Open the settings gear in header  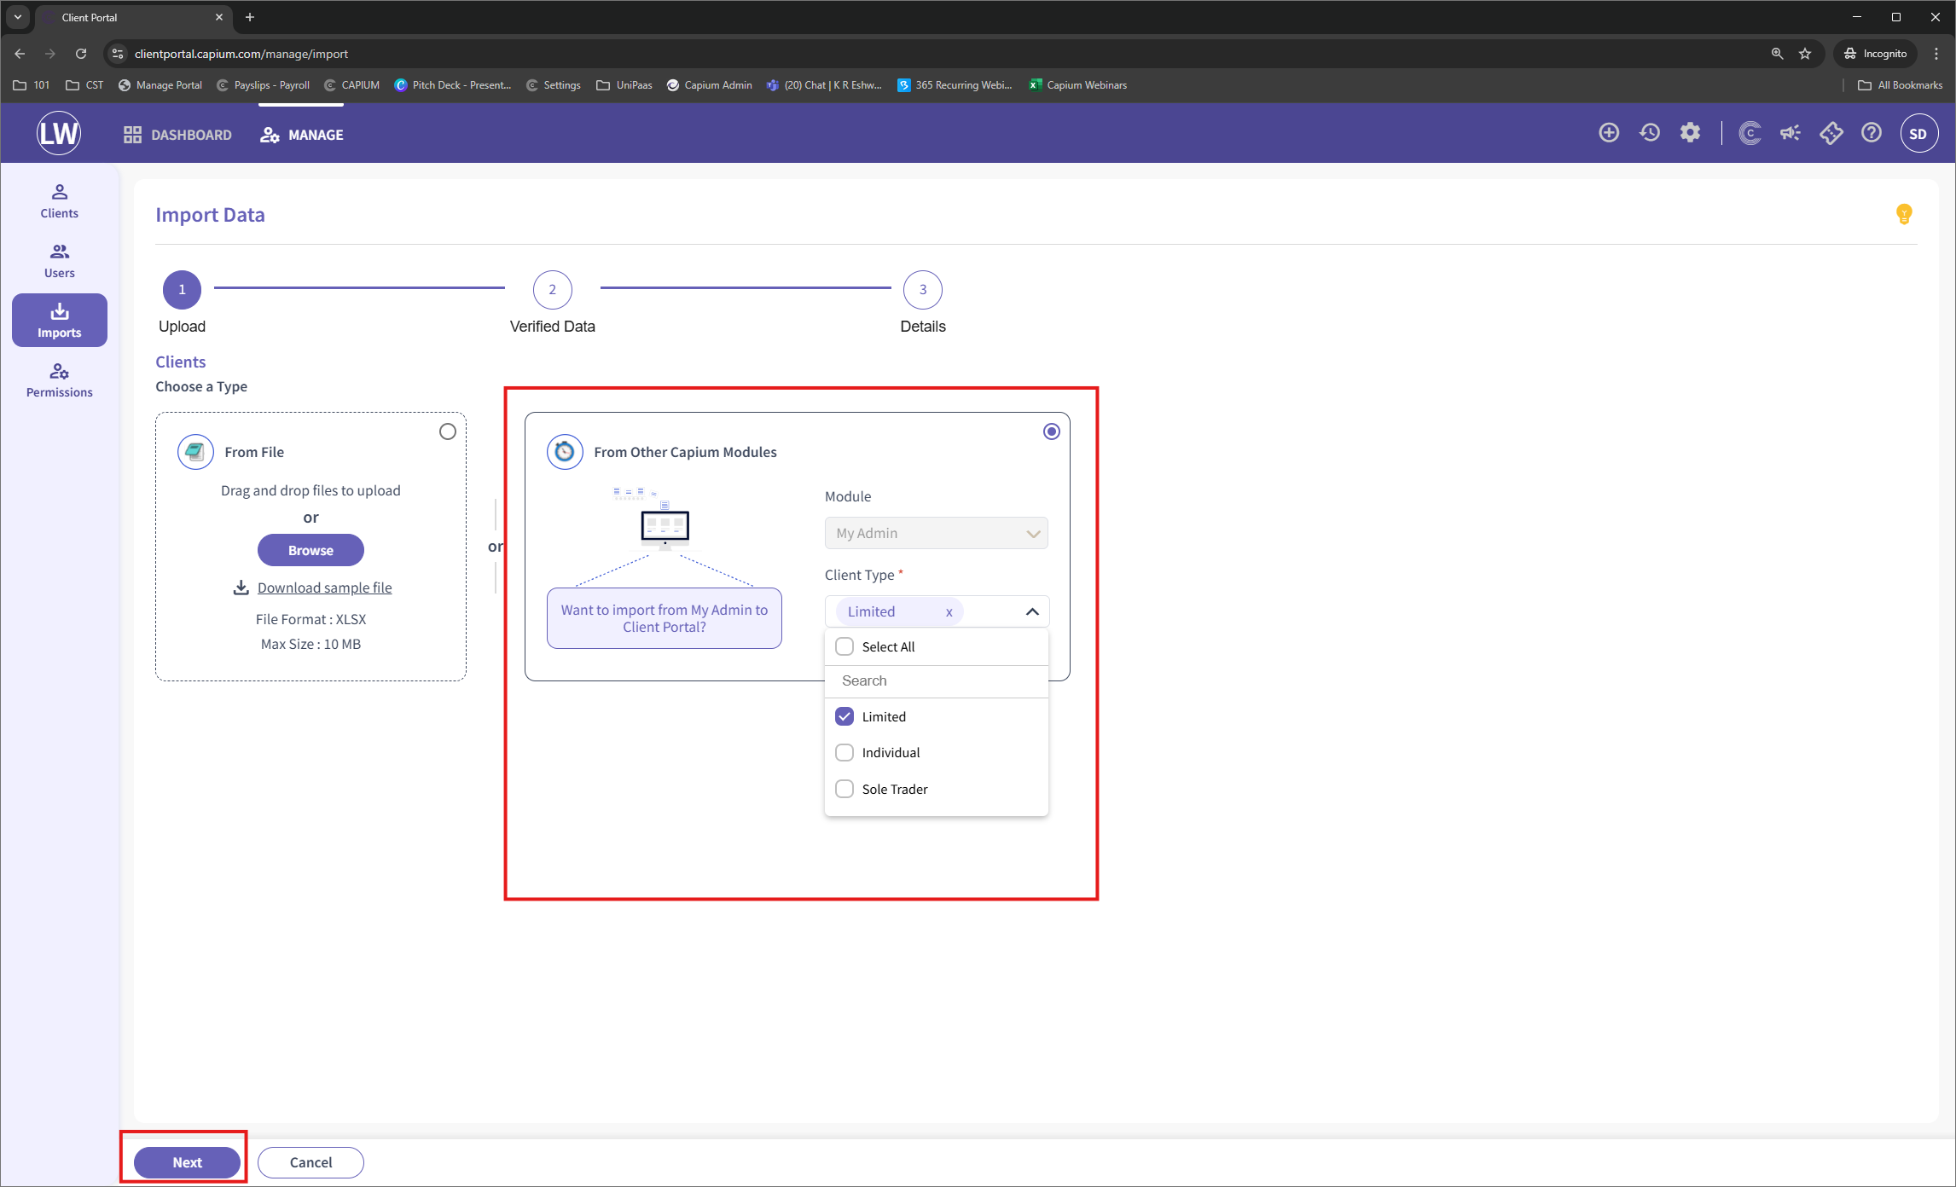1690,133
